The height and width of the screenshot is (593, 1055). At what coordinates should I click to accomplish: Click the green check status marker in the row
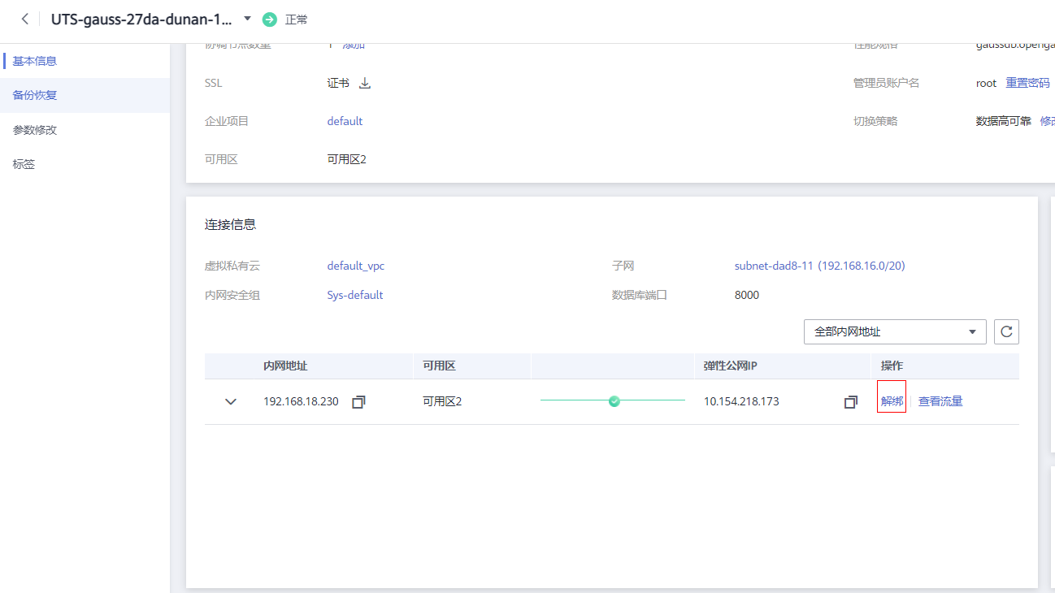tap(614, 401)
